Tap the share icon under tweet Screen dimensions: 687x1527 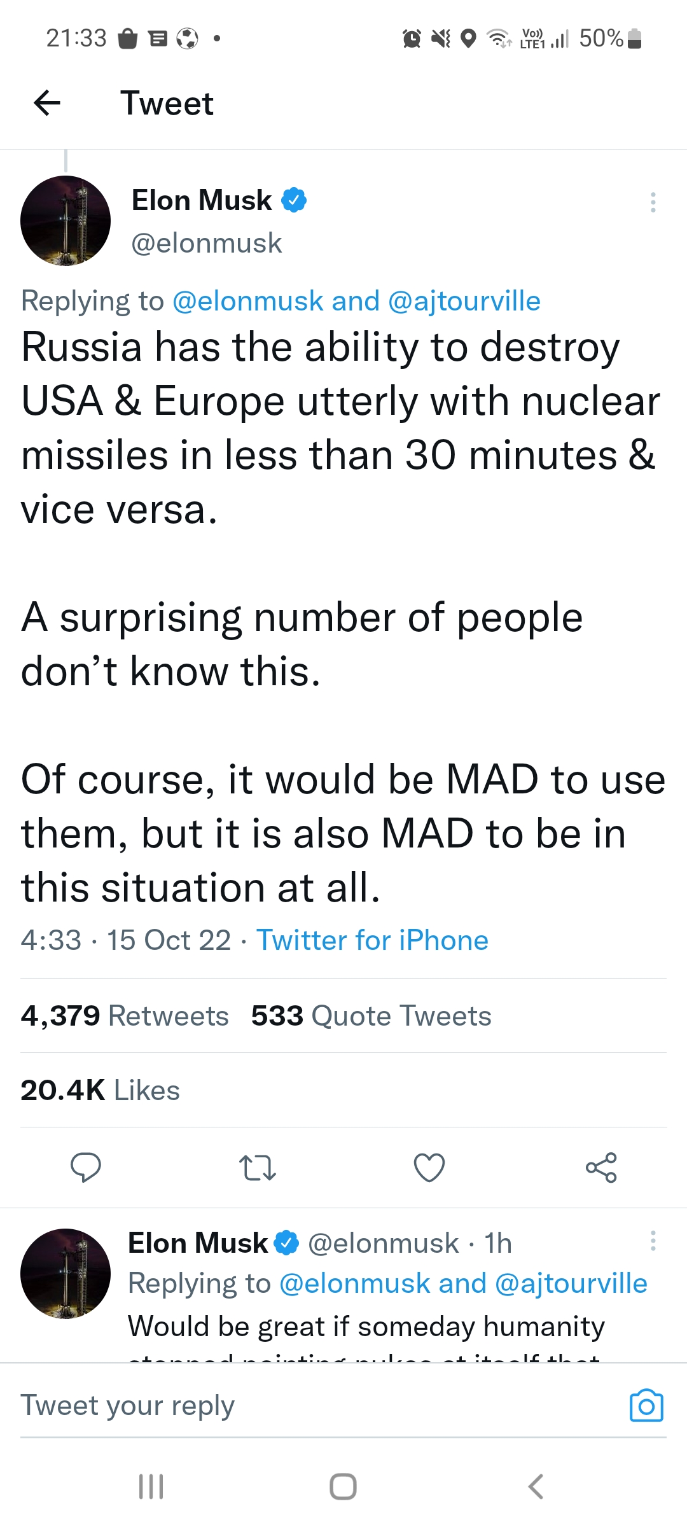click(601, 1168)
